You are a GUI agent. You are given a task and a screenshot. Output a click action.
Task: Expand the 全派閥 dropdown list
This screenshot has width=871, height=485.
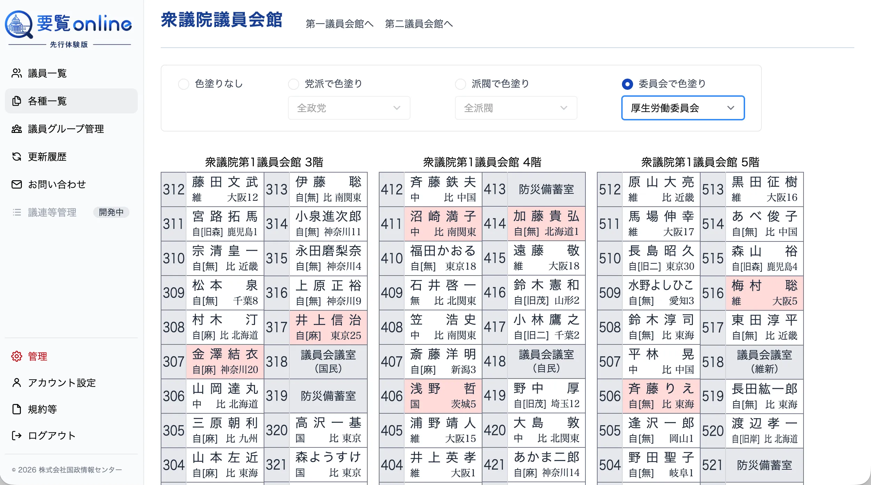tap(516, 108)
